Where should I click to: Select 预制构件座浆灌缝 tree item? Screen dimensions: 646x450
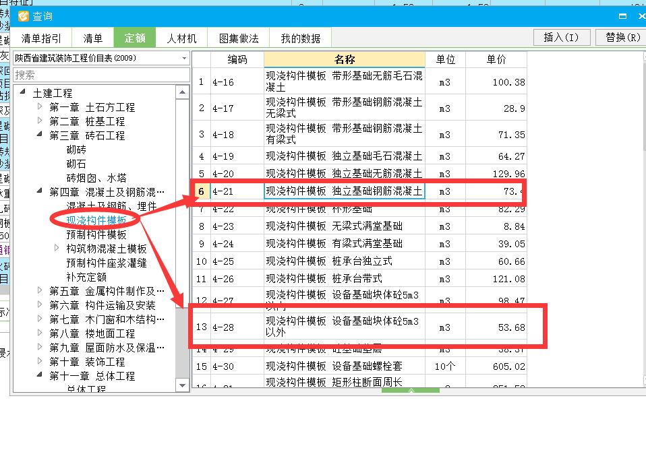(x=107, y=263)
